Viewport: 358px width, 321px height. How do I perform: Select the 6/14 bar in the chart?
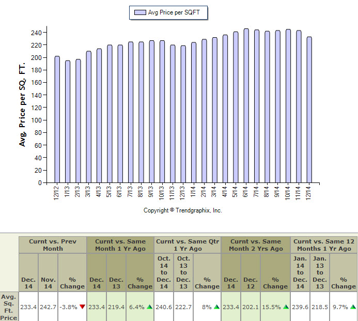click(x=246, y=105)
